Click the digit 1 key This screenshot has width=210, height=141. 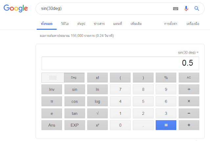(120, 113)
